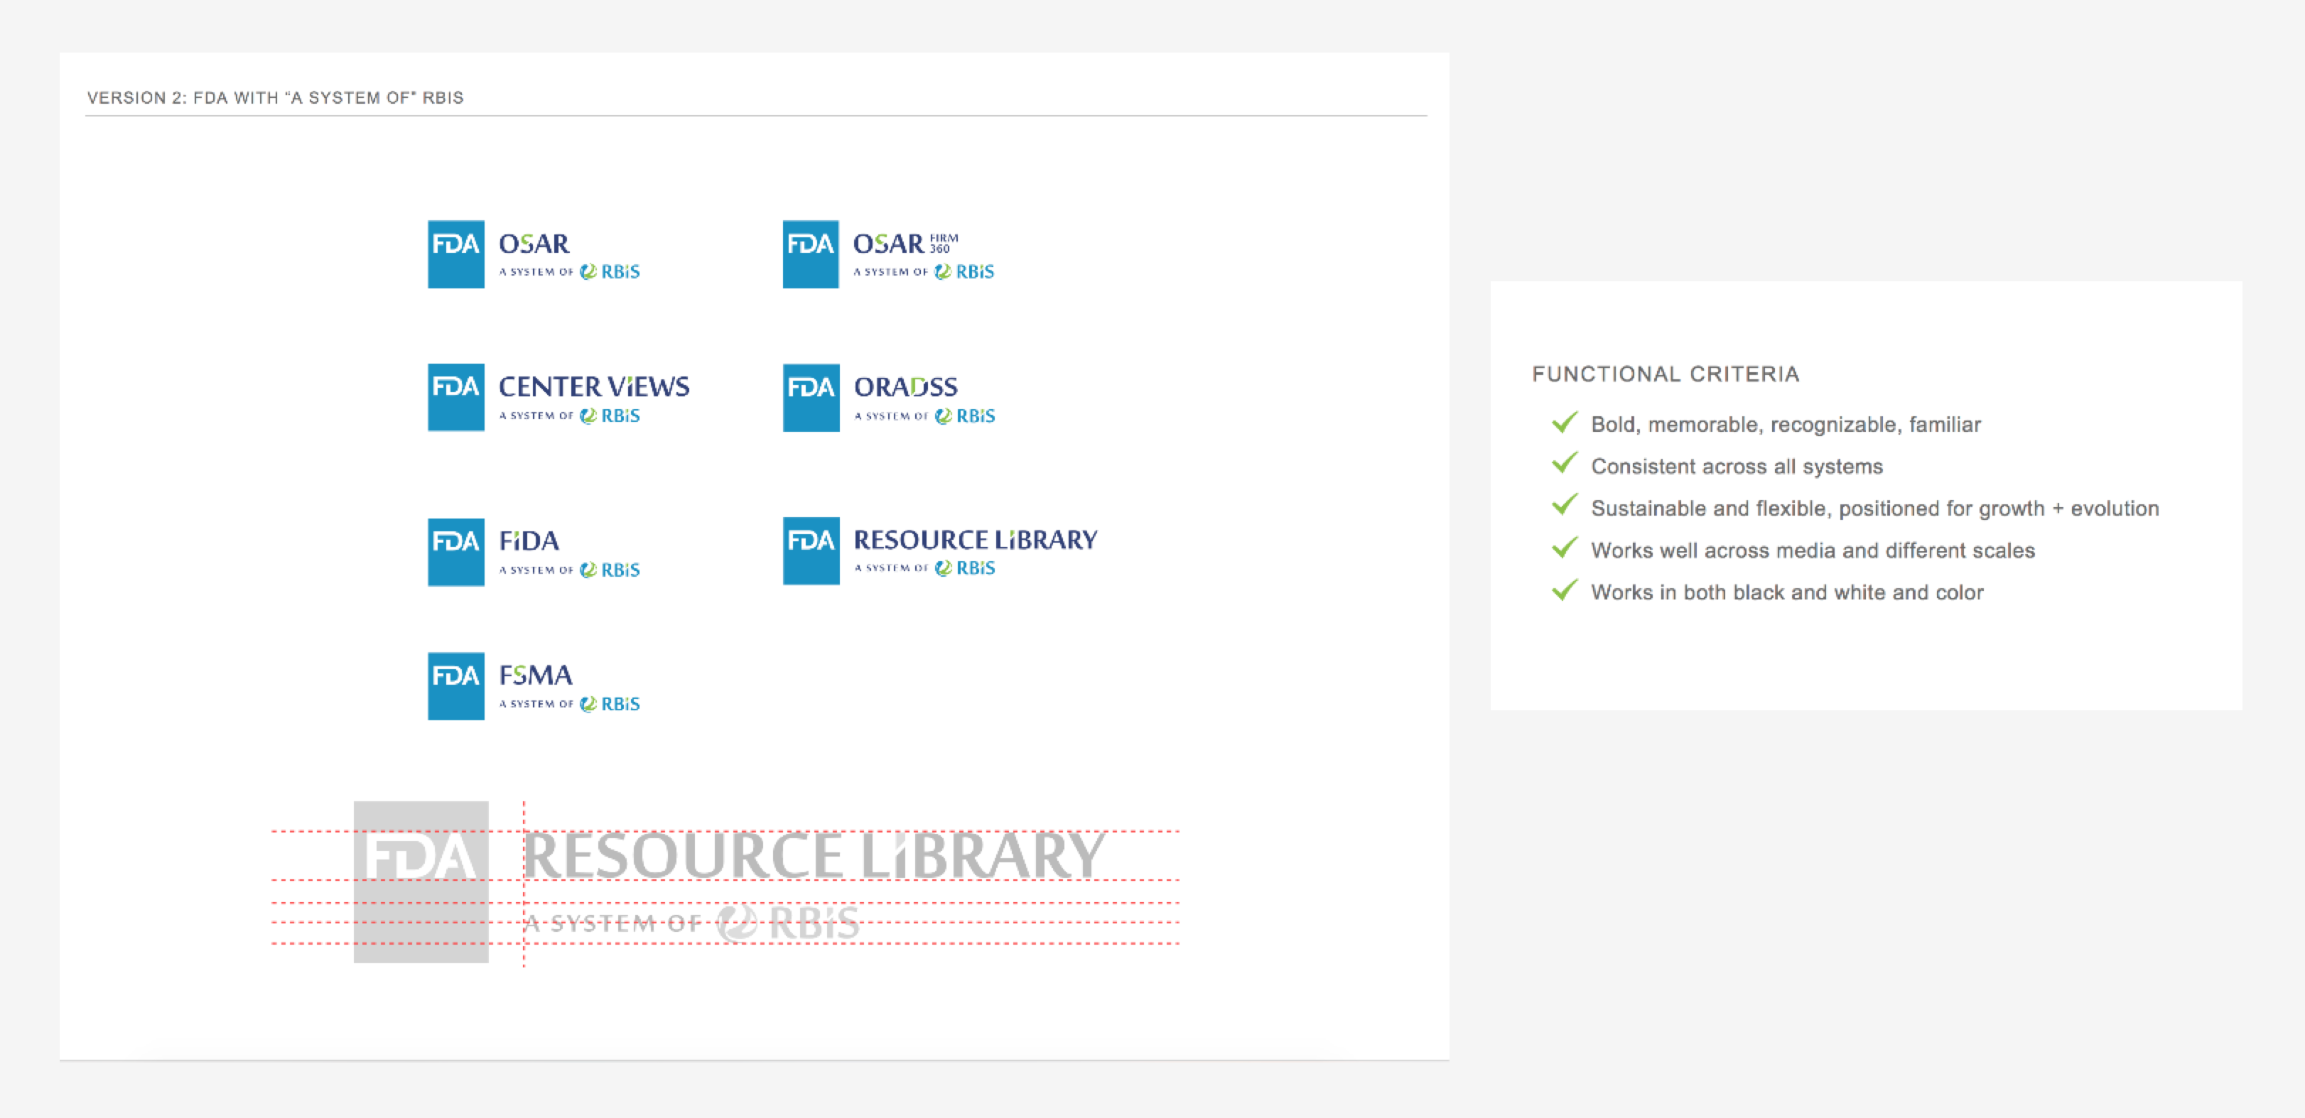Image resolution: width=2305 pixels, height=1118 pixels.
Task: Click the gray FDA square in grid diagram
Action: (421, 882)
